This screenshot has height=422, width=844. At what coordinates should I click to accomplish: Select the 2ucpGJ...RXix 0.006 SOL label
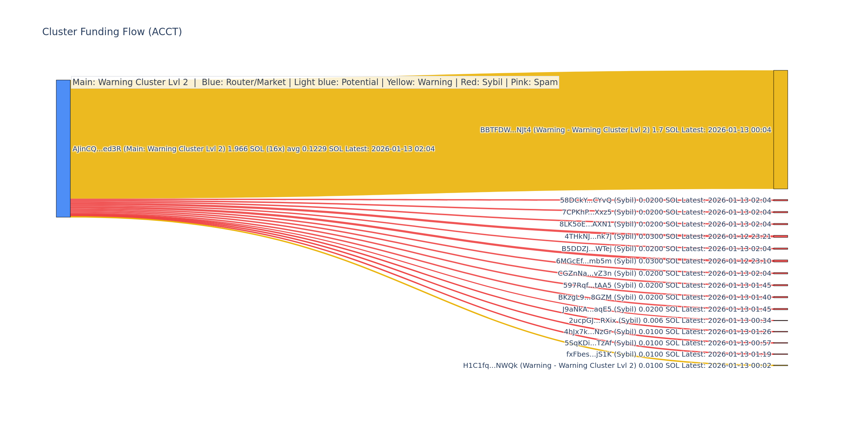coord(670,321)
